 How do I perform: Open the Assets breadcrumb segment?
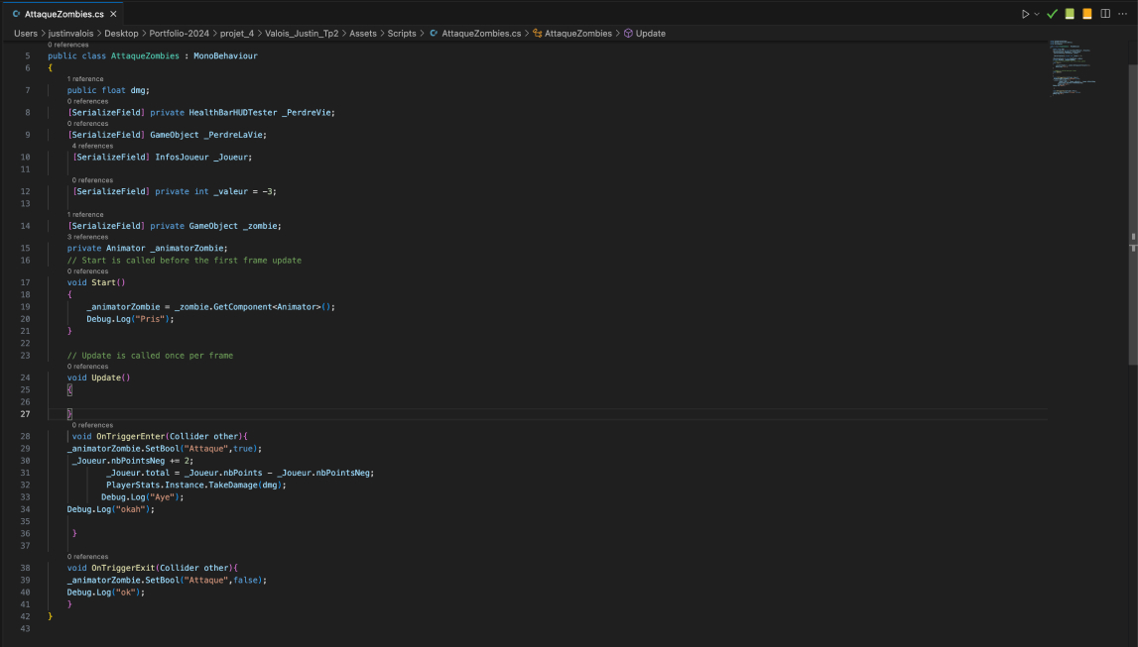point(362,33)
